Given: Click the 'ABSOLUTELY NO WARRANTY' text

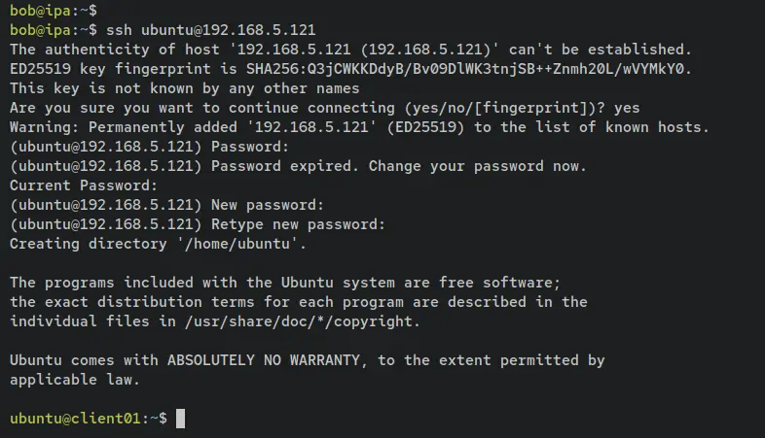Looking at the screenshot, I should click(264, 360).
